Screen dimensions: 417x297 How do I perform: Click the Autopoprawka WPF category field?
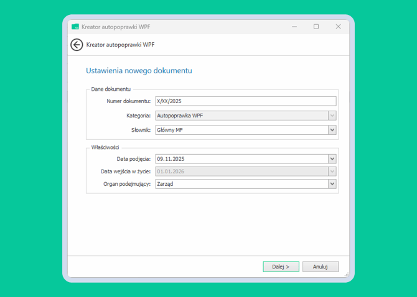click(241, 116)
